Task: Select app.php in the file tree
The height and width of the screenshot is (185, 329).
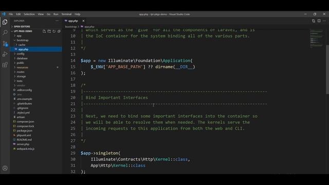Action: pyautogui.click(x=36, y=49)
